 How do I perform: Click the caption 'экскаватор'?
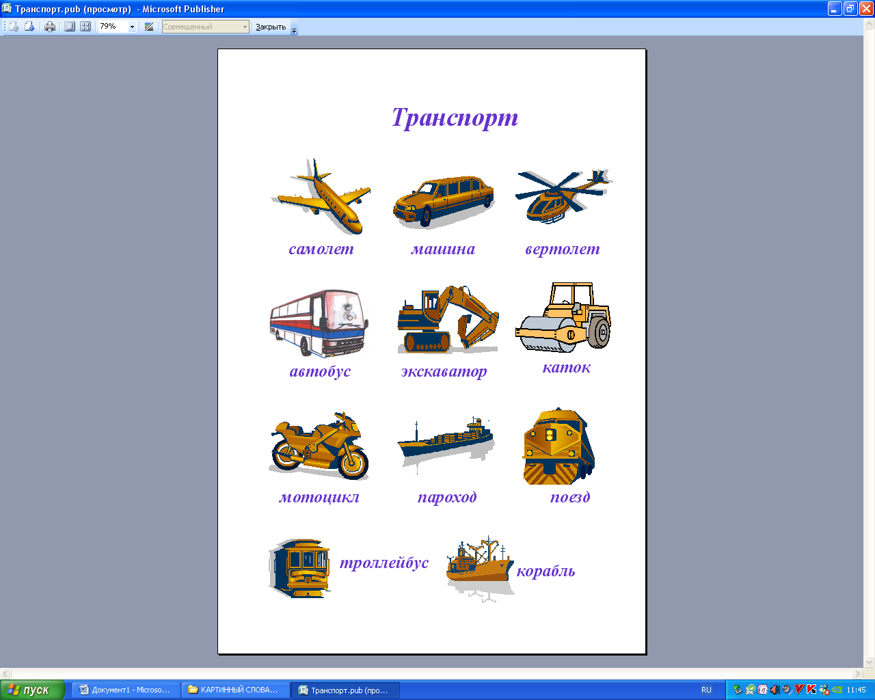(x=444, y=372)
